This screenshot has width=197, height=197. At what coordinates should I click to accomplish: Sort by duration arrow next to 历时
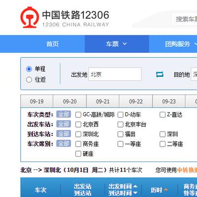pyautogui.click(x=166, y=190)
